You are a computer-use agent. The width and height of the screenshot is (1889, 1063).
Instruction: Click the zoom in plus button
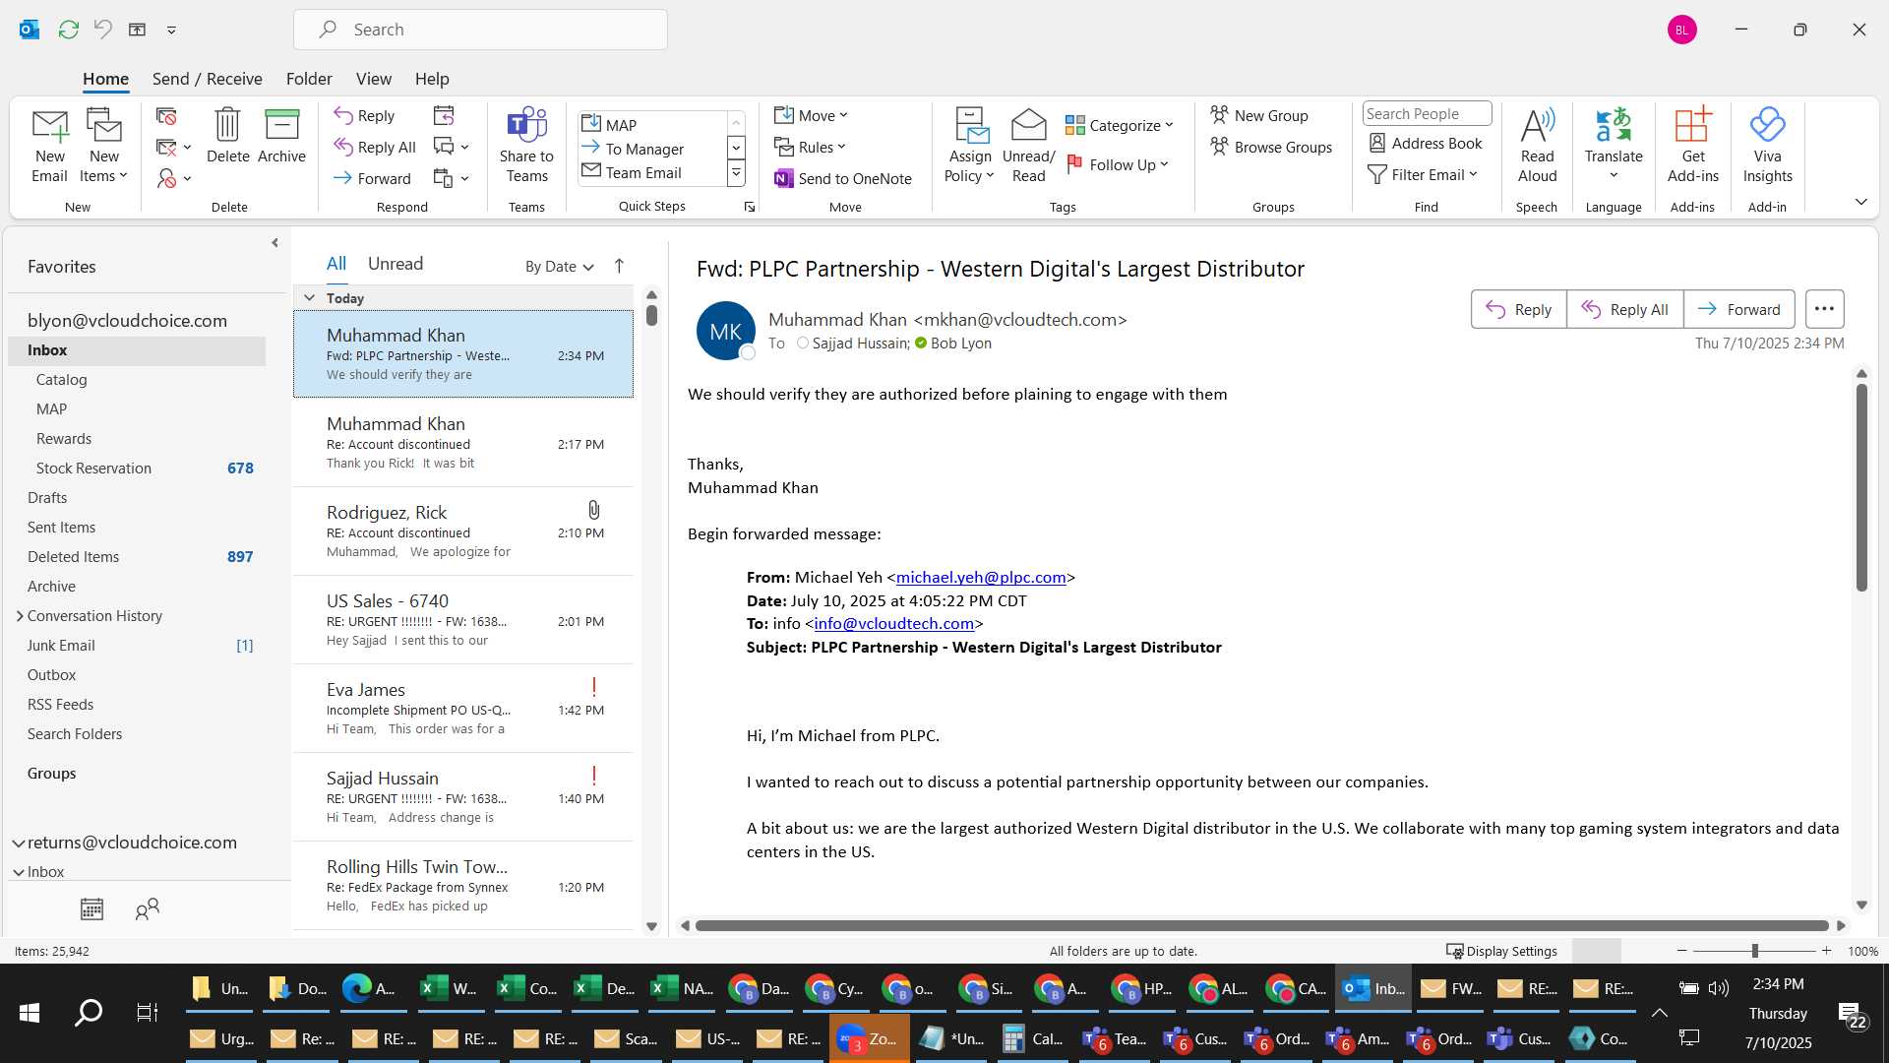(x=1826, y=951)
